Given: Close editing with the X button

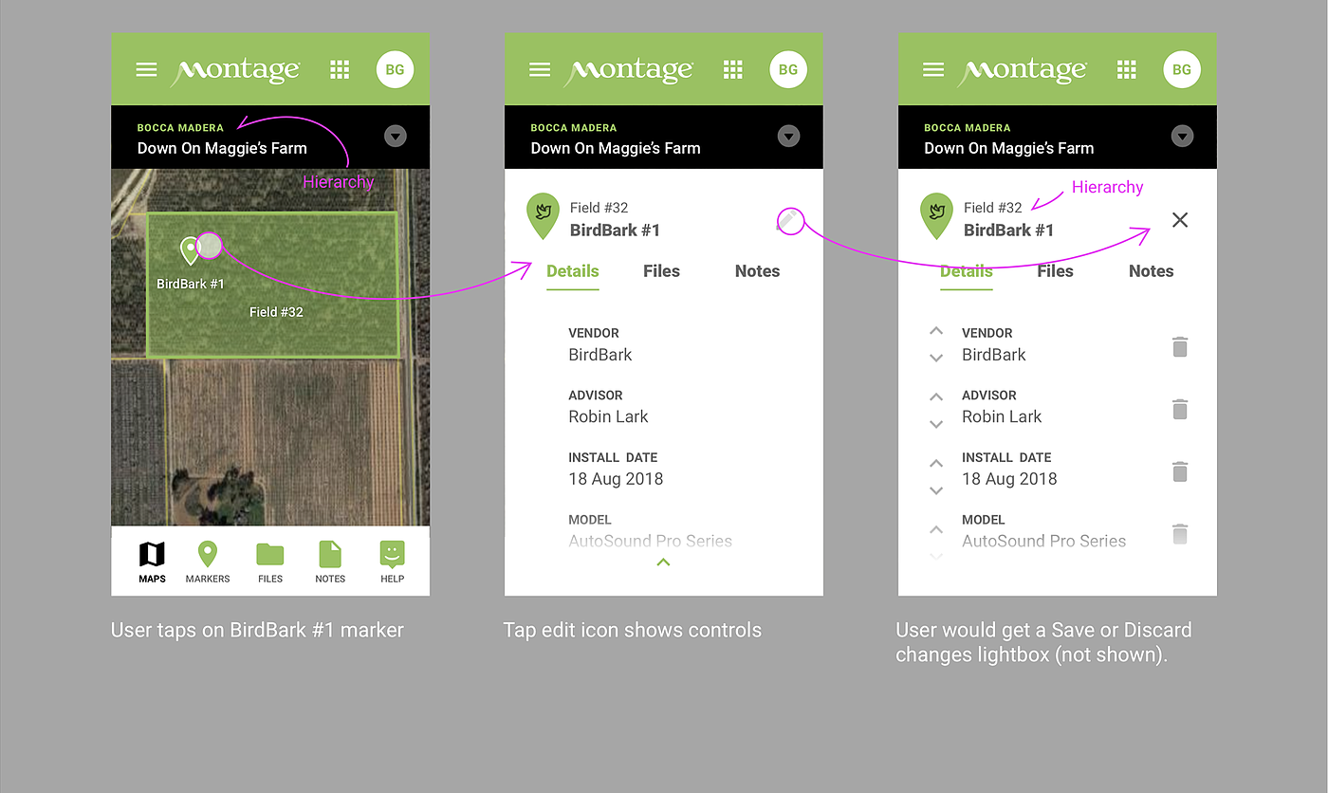Looking at the screenshot, I should (1180, 219).
